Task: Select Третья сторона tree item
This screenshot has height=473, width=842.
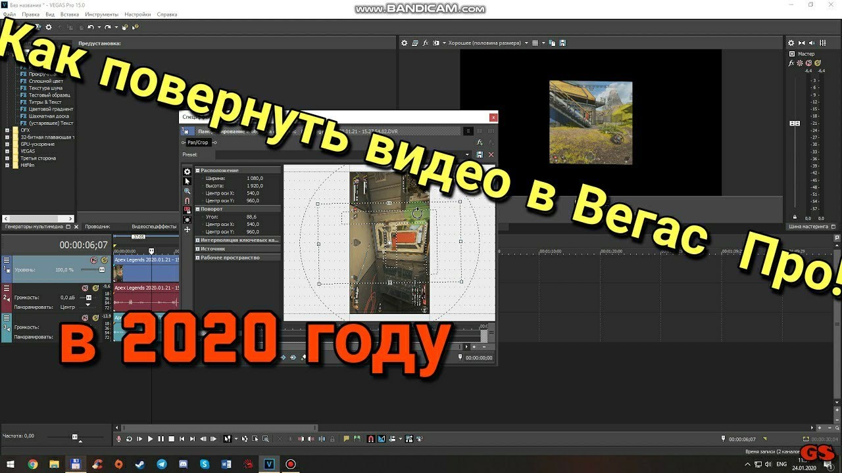Action: pyautogui.click(x=38, y=158)
